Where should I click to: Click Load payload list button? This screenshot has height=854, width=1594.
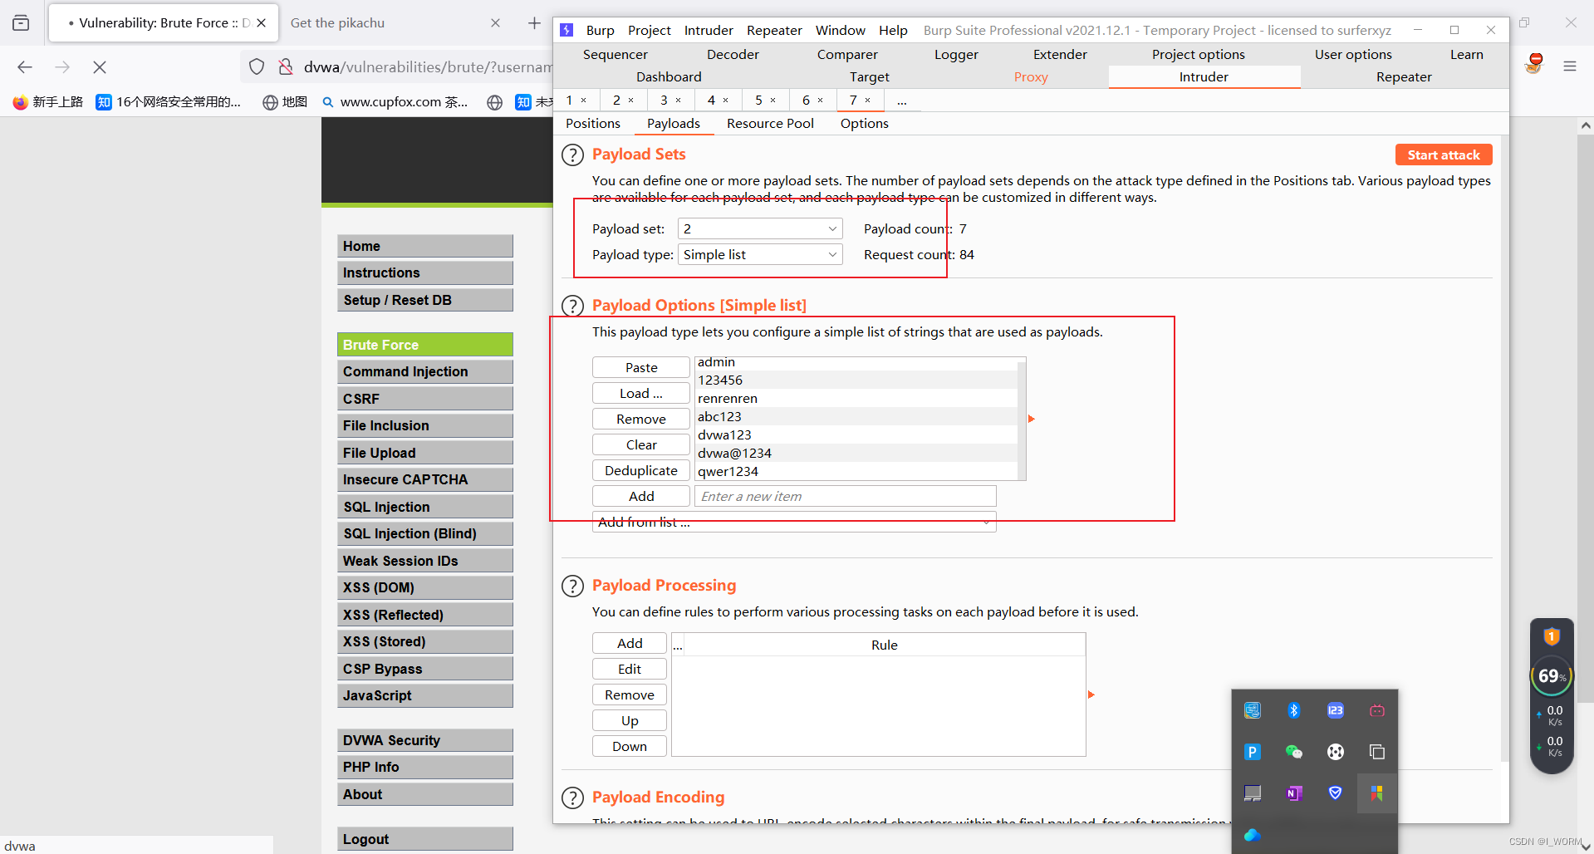(x=641, y=394)
